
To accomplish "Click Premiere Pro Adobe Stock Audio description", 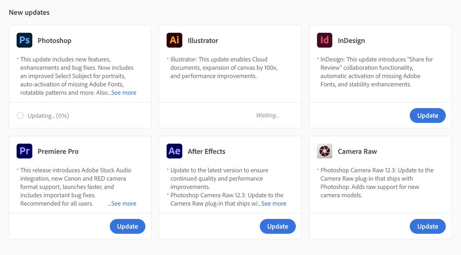I will (x=76, y=187).
